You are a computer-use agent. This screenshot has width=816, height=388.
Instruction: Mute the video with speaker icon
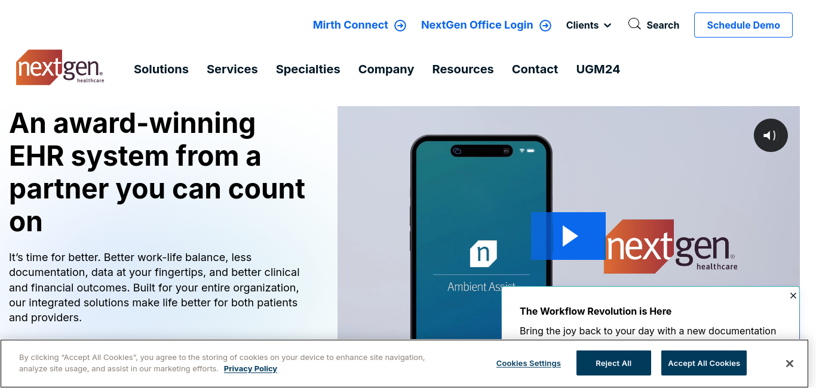[x=771, y=135]
